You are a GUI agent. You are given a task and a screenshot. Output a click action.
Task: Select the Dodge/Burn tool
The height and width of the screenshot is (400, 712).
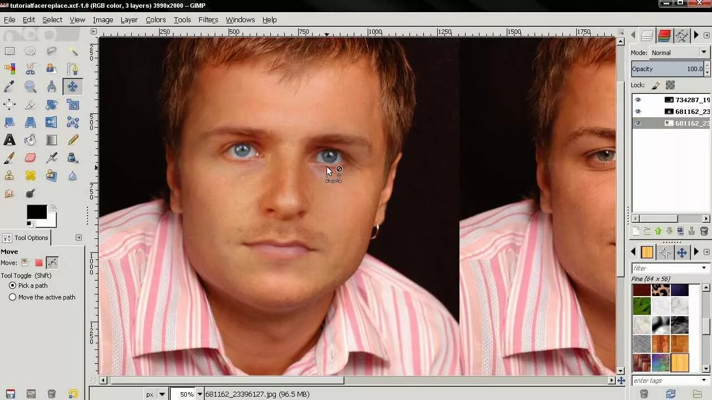(x=31, y=193)
